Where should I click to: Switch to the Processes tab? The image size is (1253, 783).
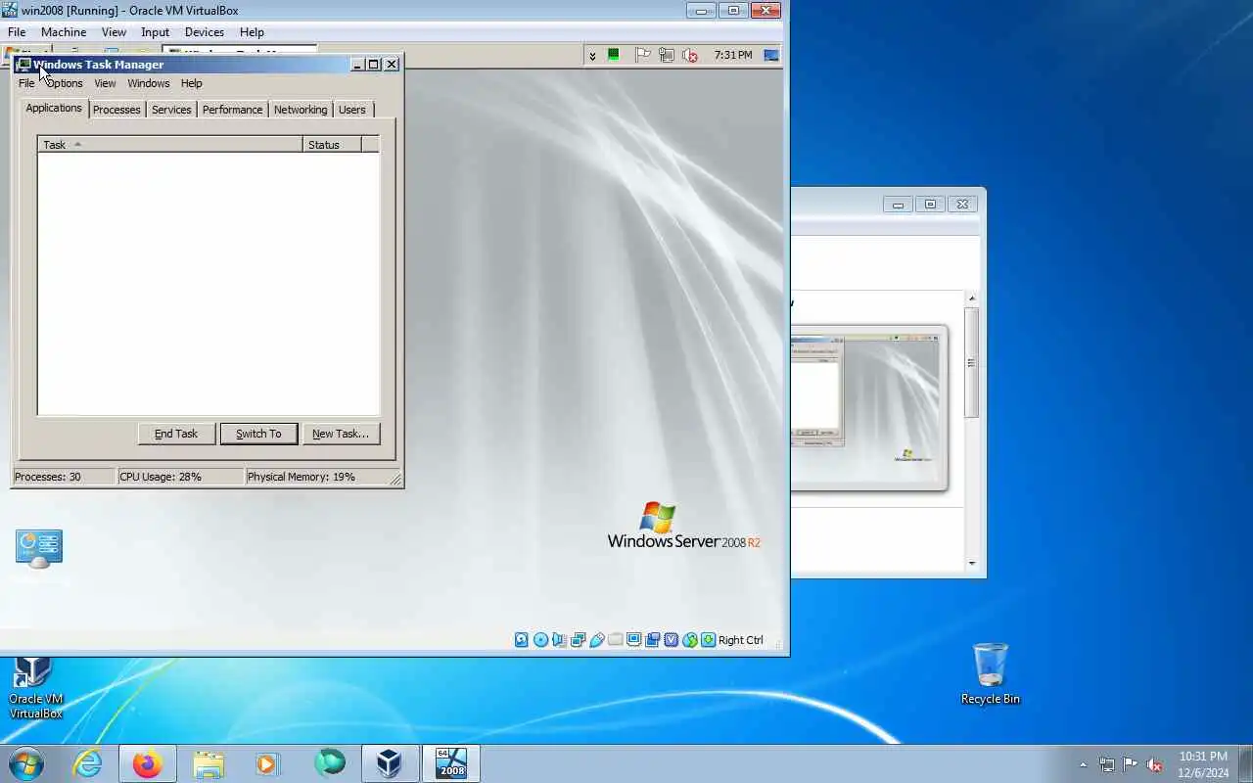[116, 110]
